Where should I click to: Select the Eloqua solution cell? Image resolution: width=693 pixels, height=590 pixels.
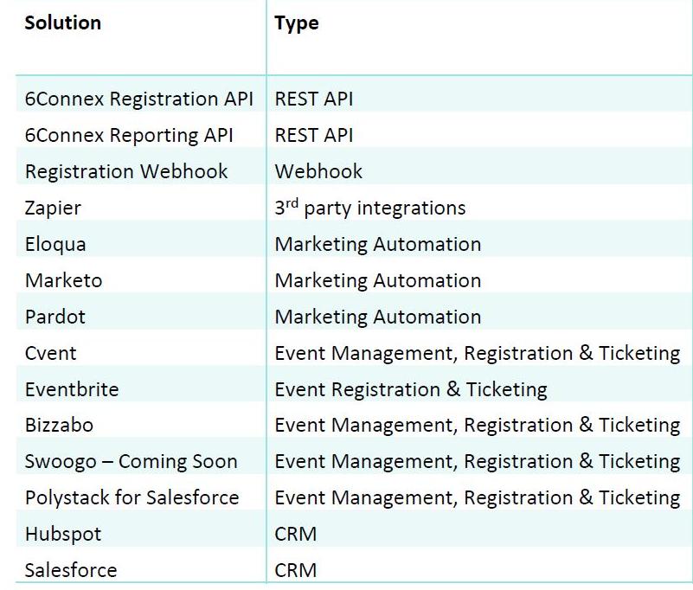coord(55,244)
